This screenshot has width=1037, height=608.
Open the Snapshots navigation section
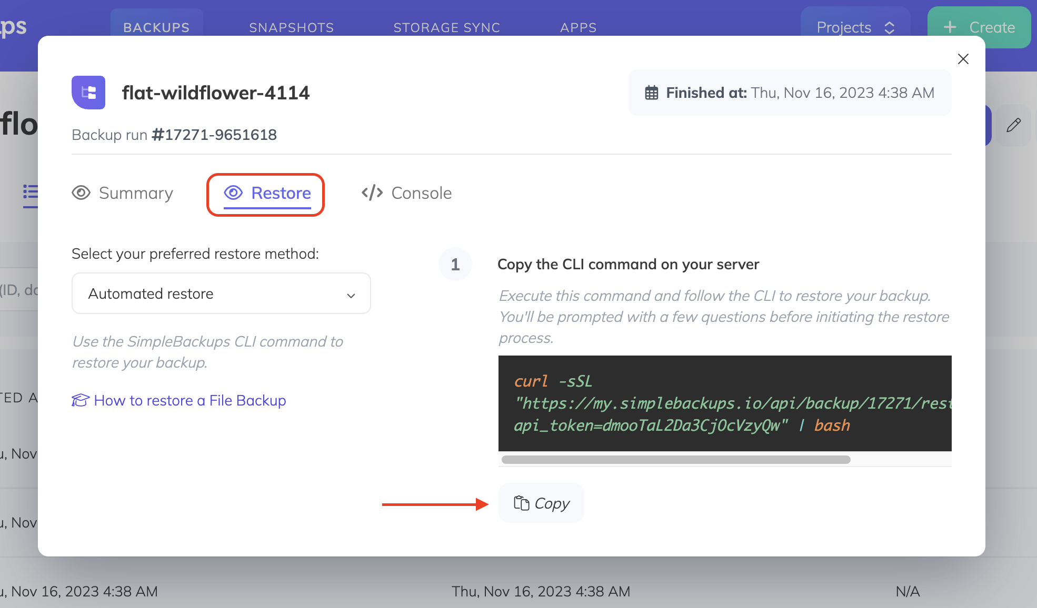point(291,27)
